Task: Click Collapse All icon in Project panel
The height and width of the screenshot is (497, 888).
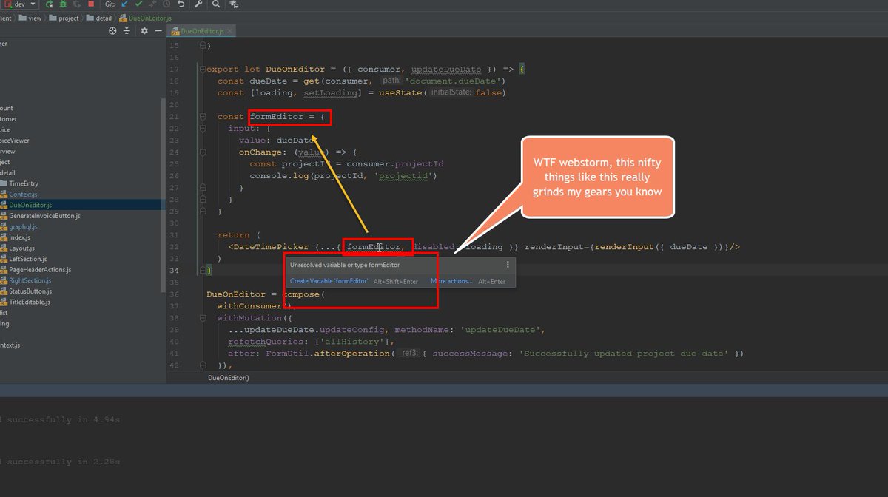Action: (127, 31)
